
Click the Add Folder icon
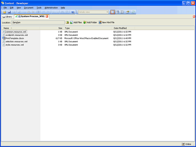[x=85, y=22]
